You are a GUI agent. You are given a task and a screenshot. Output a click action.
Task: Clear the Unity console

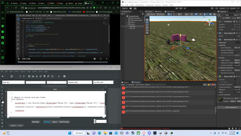pos(123,85)
